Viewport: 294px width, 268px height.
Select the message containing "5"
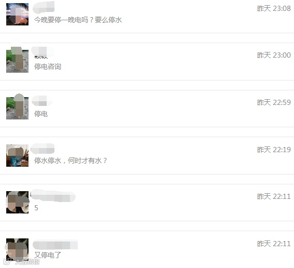click(36, 208)
